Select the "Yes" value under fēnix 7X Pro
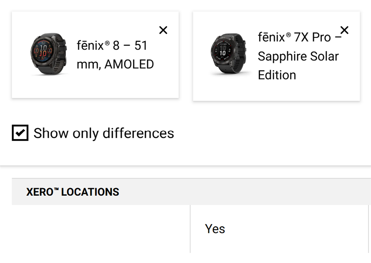Viewport: 371px width, 263px height. (215, 229)
